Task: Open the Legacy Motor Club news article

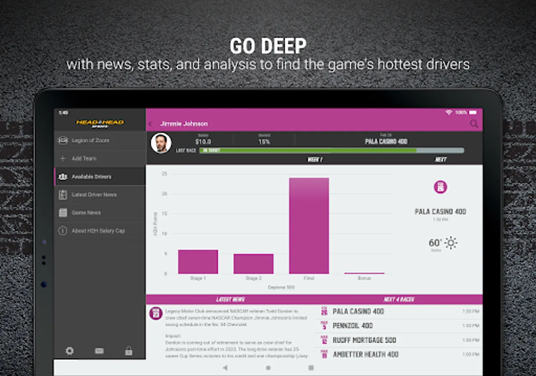Action: (x=237, y=334)
